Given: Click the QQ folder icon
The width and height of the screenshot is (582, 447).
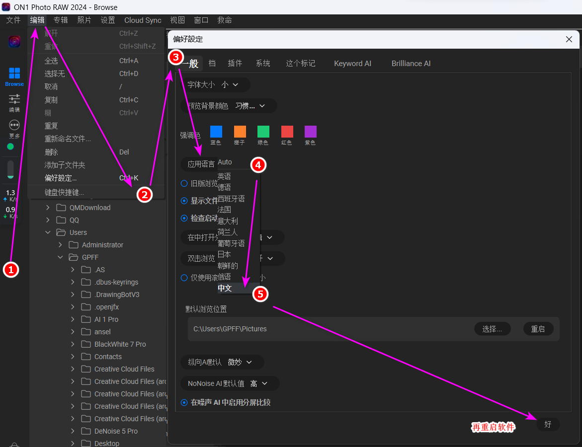Looking at the screenshot, I should (61, 220).
